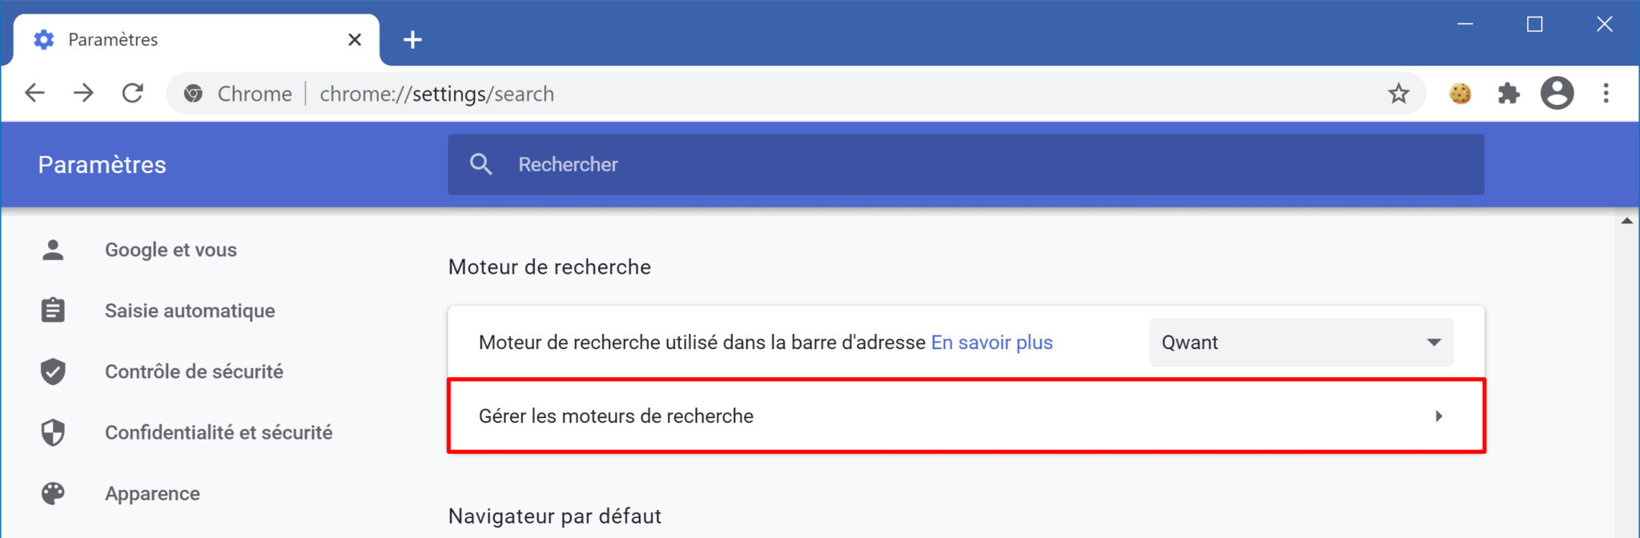The width and height of the screenshot is (1640, 538).
Task: Open a new browser tab
Action: (412, 38)
